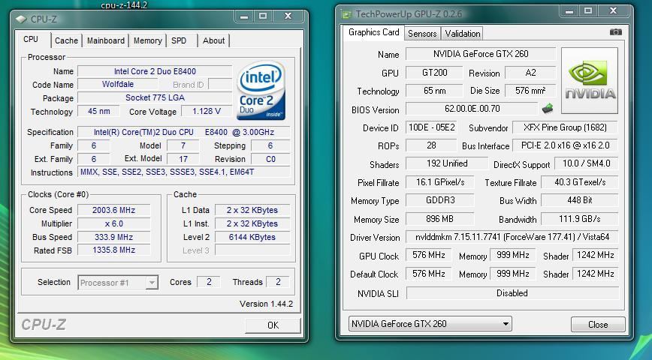Click the Device ID value 10DE - 05E2
This screenshot has width=652, height=360.
click(x=431, y=127)
